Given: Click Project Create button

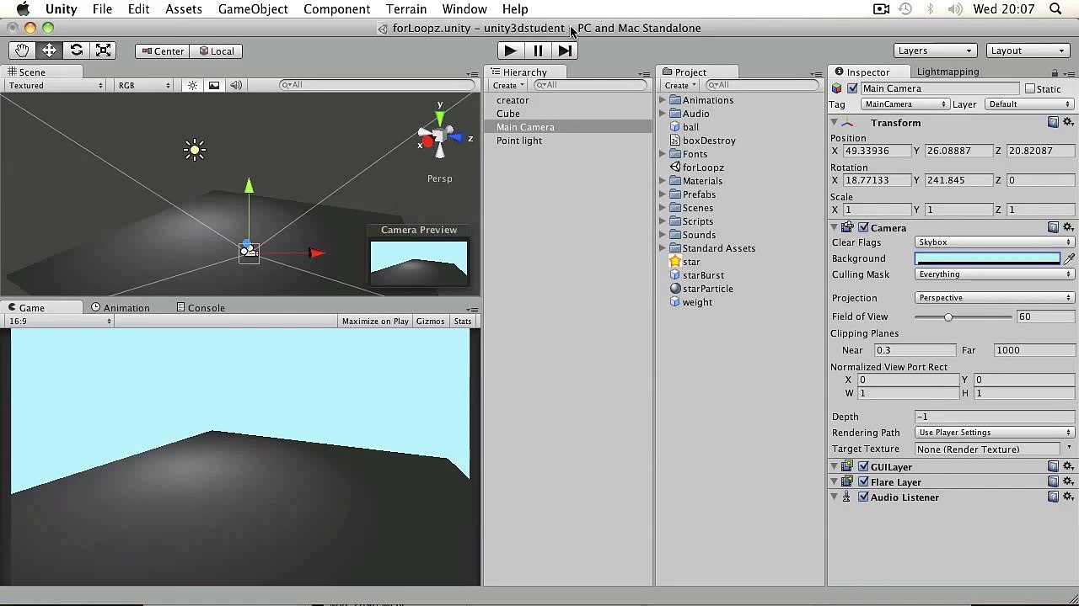Looking at the screenshot, I should [x=680, y=85].
